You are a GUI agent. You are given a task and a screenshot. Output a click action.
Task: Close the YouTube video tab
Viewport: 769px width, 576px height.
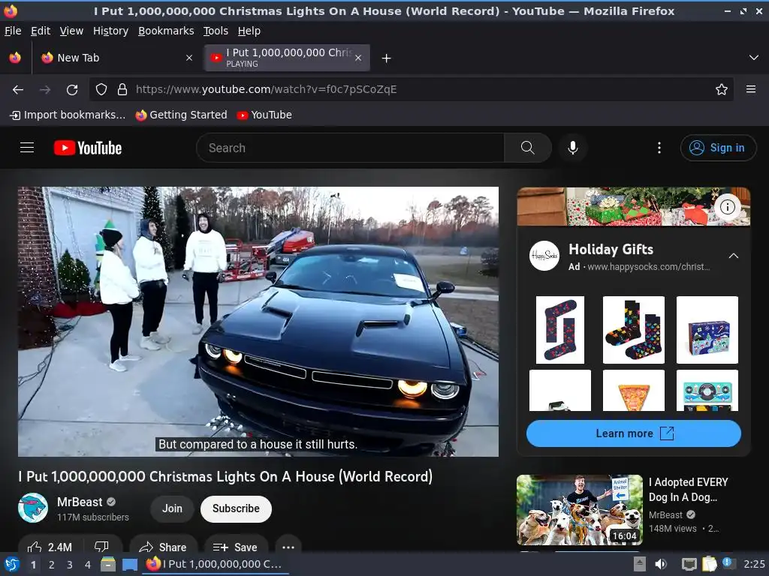click(x=358, y=58)
